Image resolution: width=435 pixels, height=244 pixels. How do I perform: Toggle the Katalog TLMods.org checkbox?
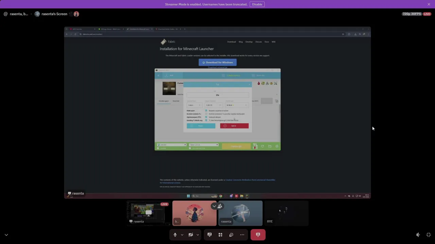point(206,120)
